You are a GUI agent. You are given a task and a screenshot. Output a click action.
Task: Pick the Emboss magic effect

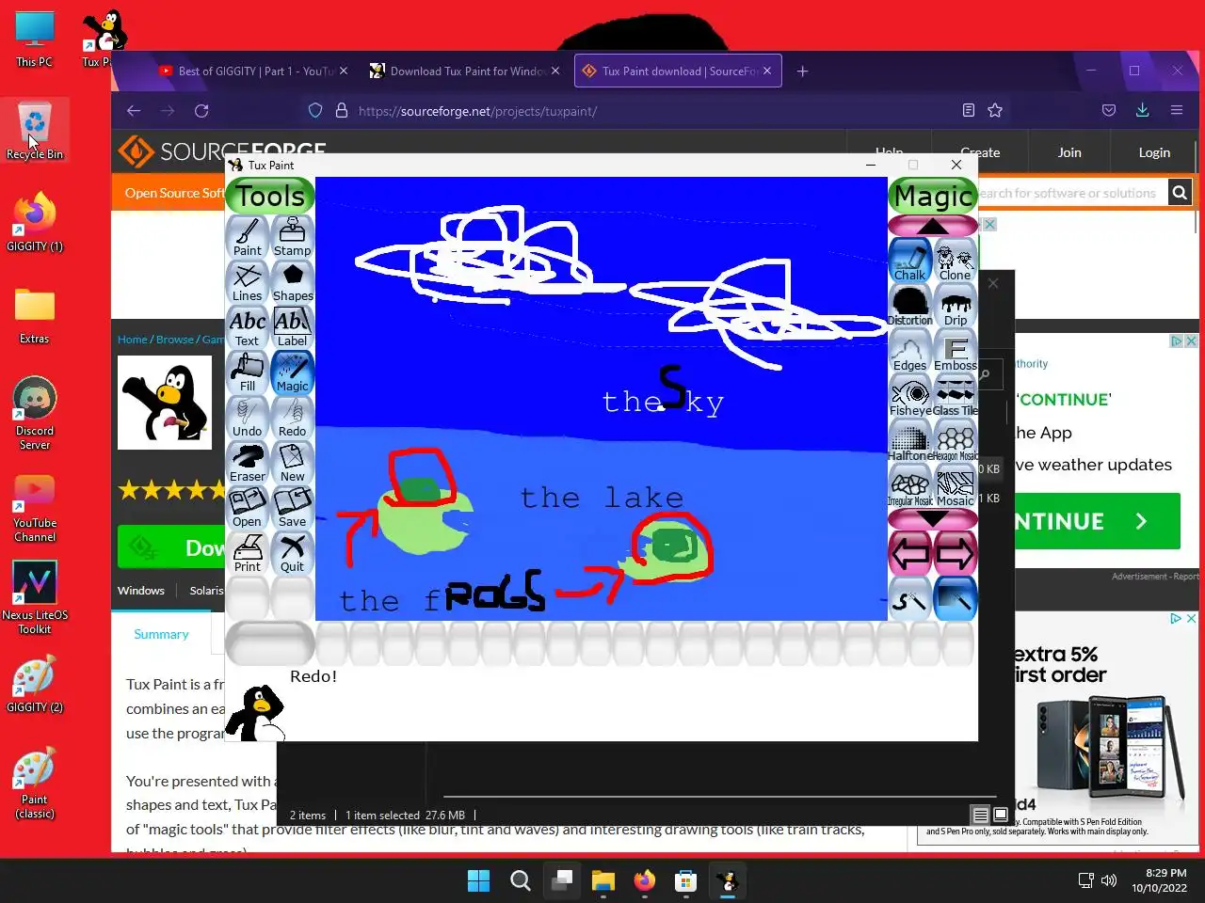[x=955, y=351]
